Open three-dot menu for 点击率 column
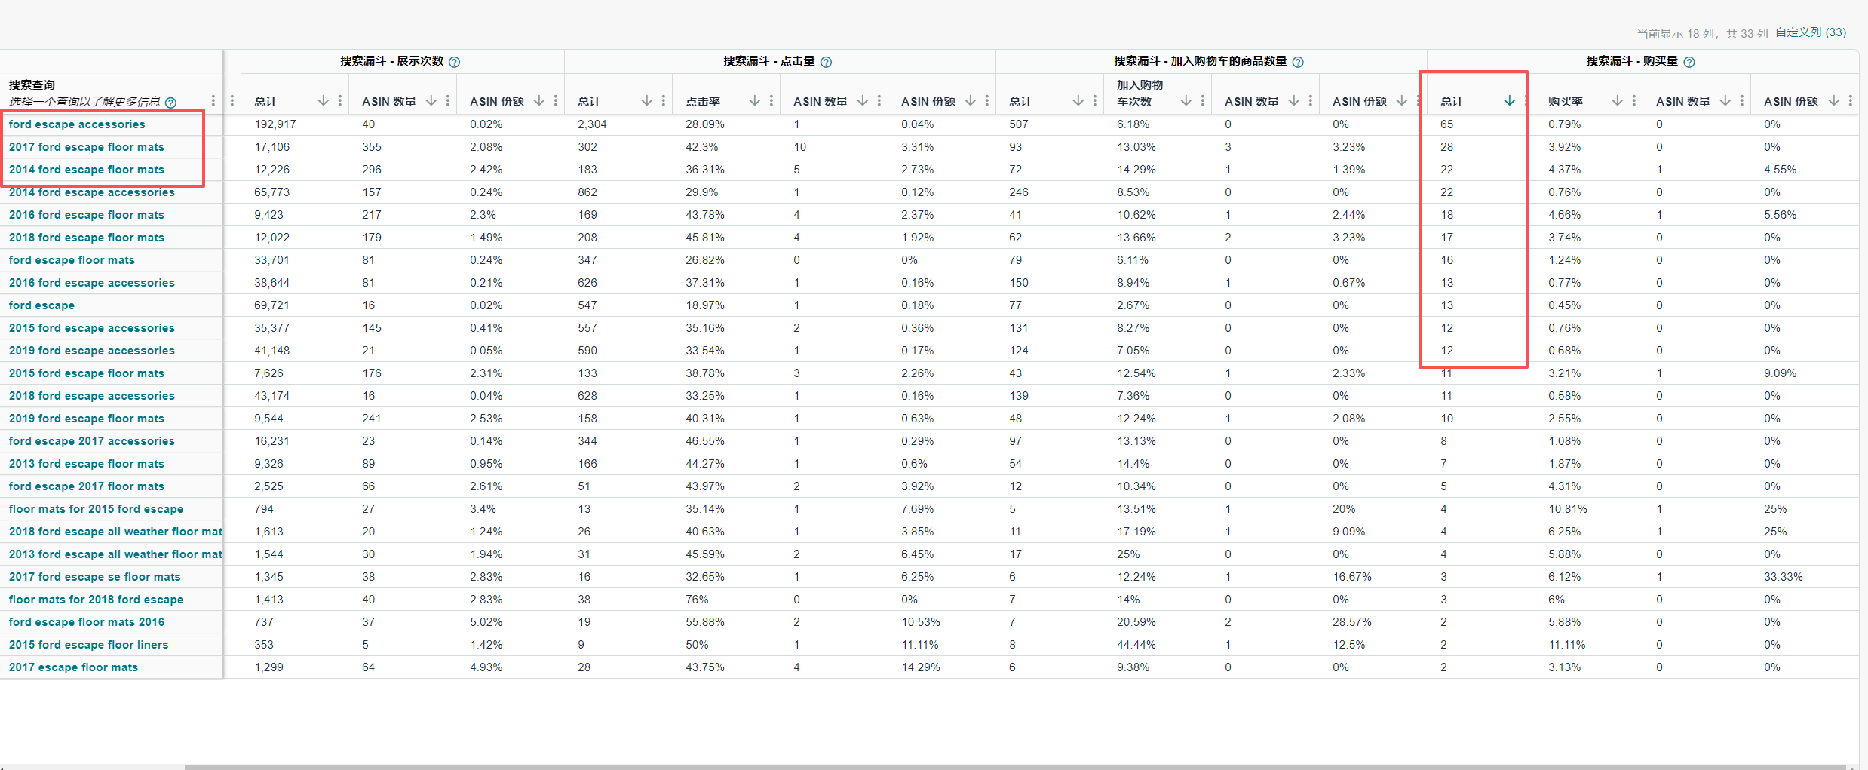 771,101
